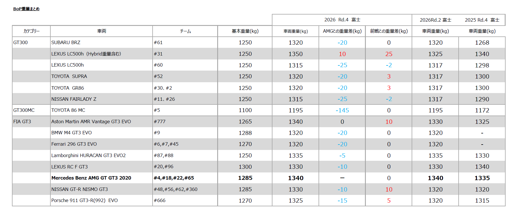Click the 2025 Rd.4 富士 header
This screenshot has width=511, height=212.
(x=482, y=20)
